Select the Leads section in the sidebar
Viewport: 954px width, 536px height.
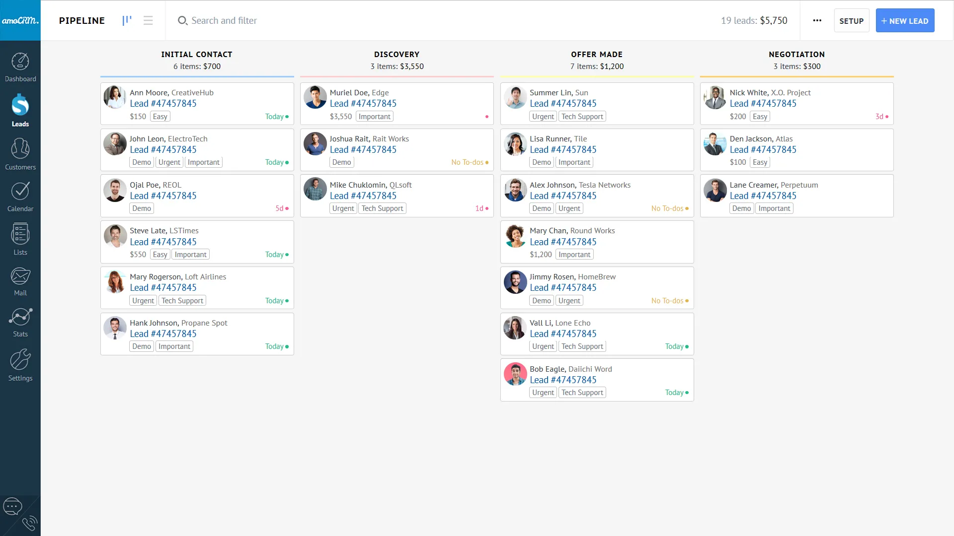[x=20, y=110]
